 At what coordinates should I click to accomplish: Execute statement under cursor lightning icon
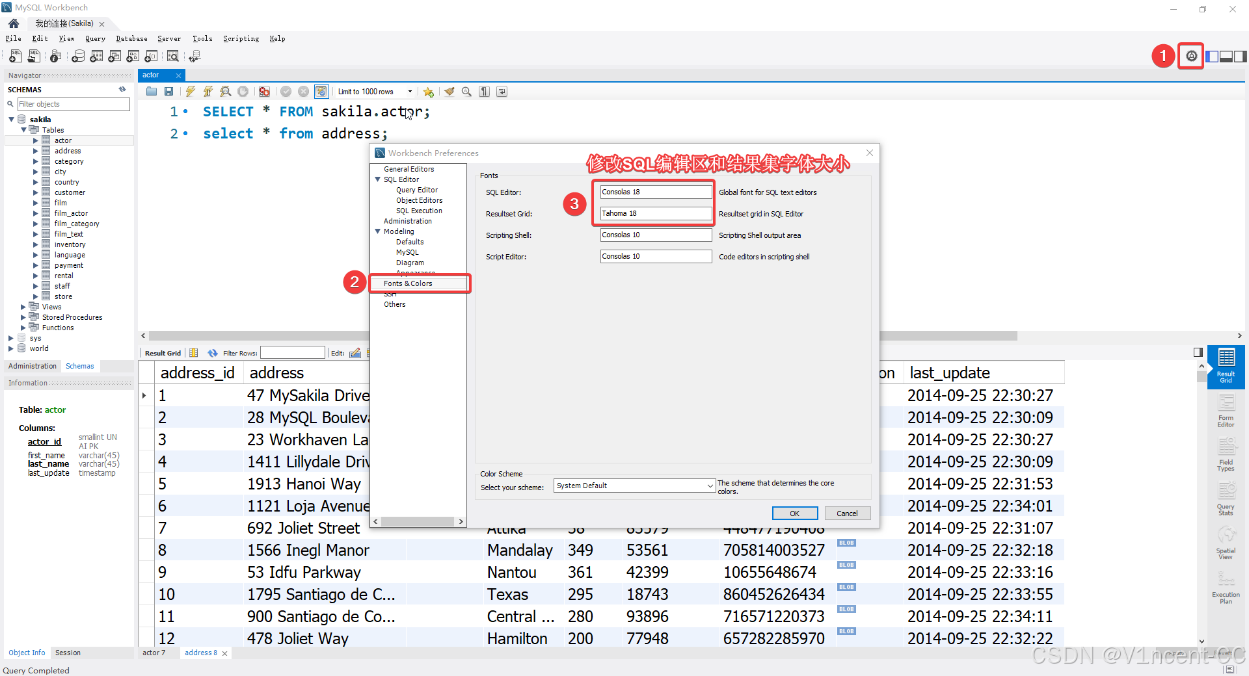click(208, 92)
